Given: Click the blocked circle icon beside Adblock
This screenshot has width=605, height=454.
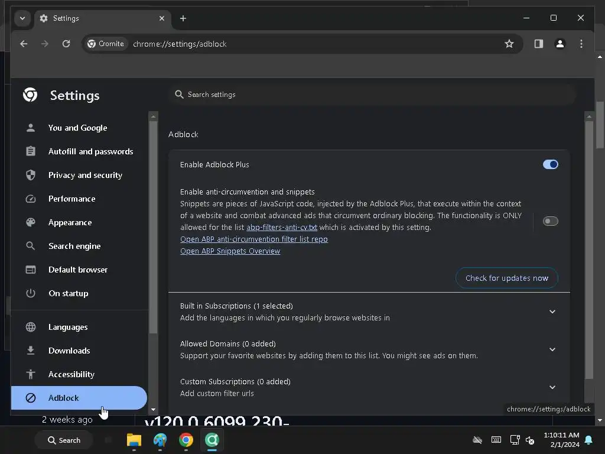Looking at the screenshot, I should 31,398.
